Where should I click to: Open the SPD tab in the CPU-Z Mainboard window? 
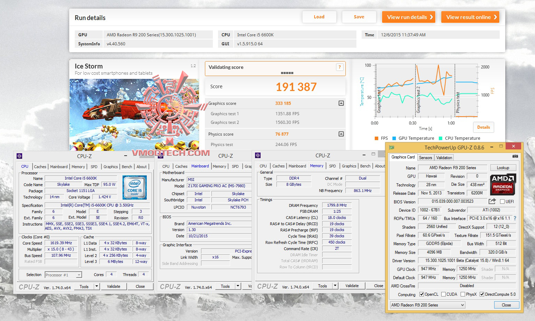pyautogui.click(x=235, y=166)
